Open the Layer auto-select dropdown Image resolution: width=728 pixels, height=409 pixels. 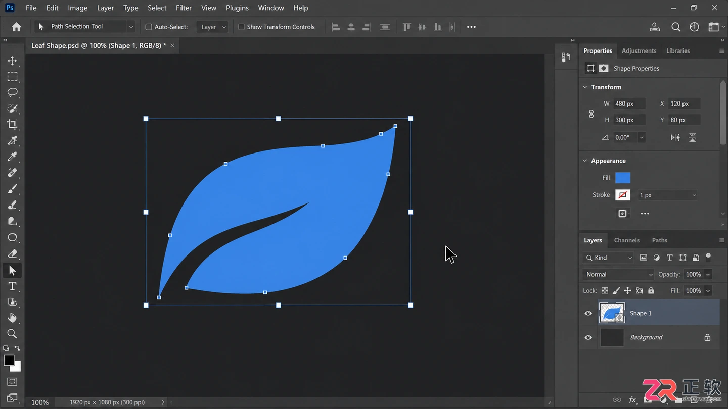pyautogui.click(x=212, y=27)
